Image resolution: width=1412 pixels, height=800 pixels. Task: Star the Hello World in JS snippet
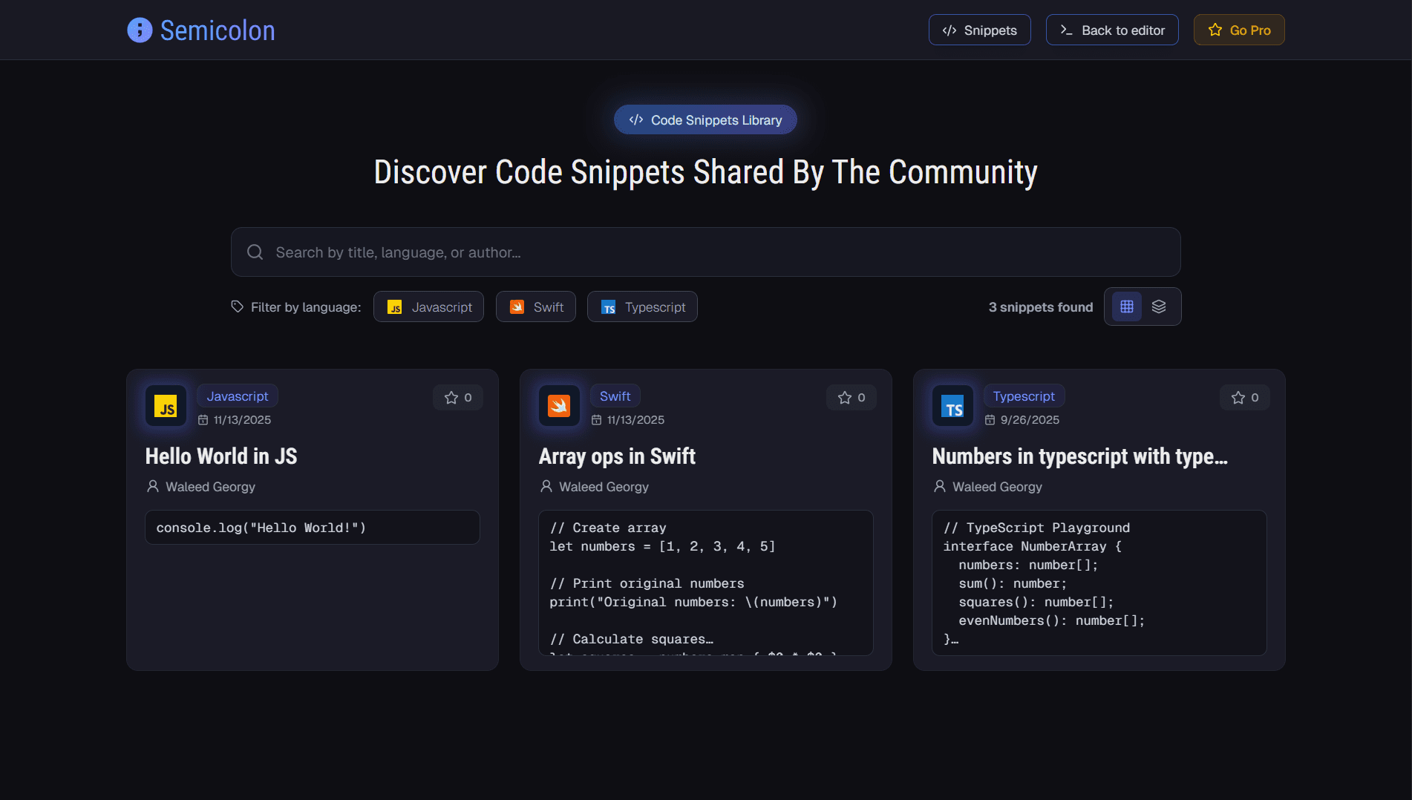[x=457, y=397]
